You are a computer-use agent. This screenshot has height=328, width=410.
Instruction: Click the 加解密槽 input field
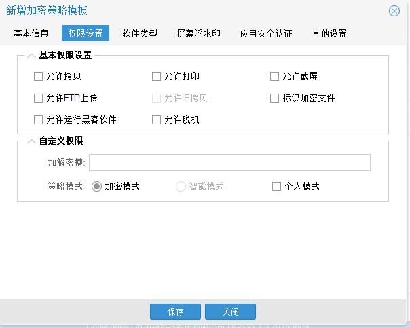(229, 163)
